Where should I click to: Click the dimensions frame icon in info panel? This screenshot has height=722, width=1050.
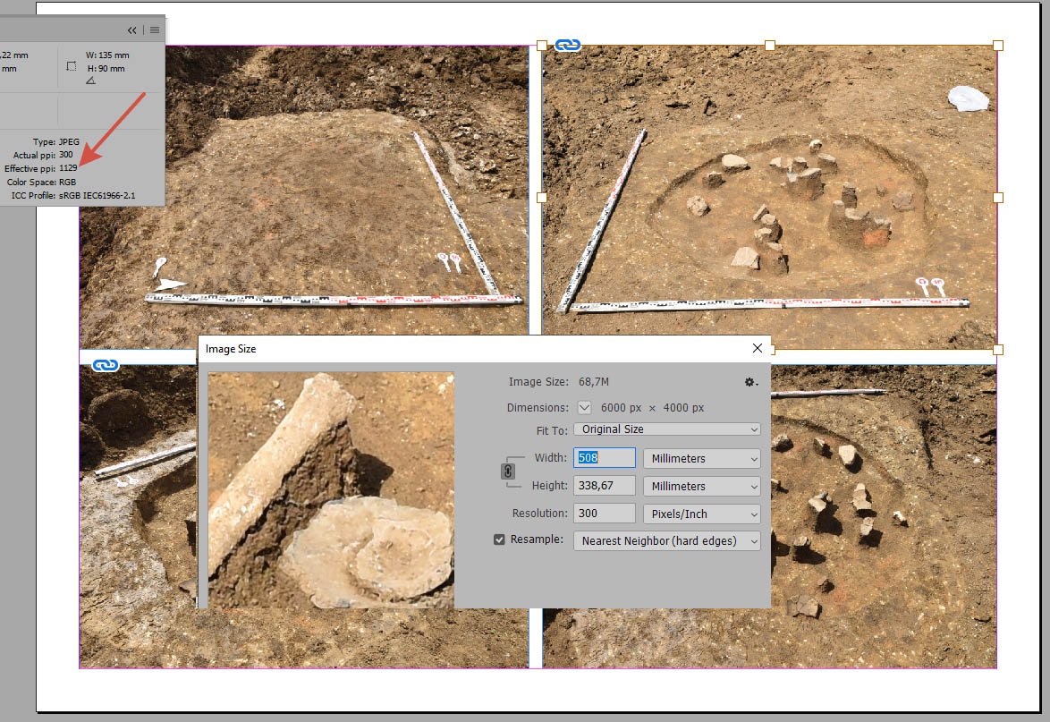(x=72, y=66)
